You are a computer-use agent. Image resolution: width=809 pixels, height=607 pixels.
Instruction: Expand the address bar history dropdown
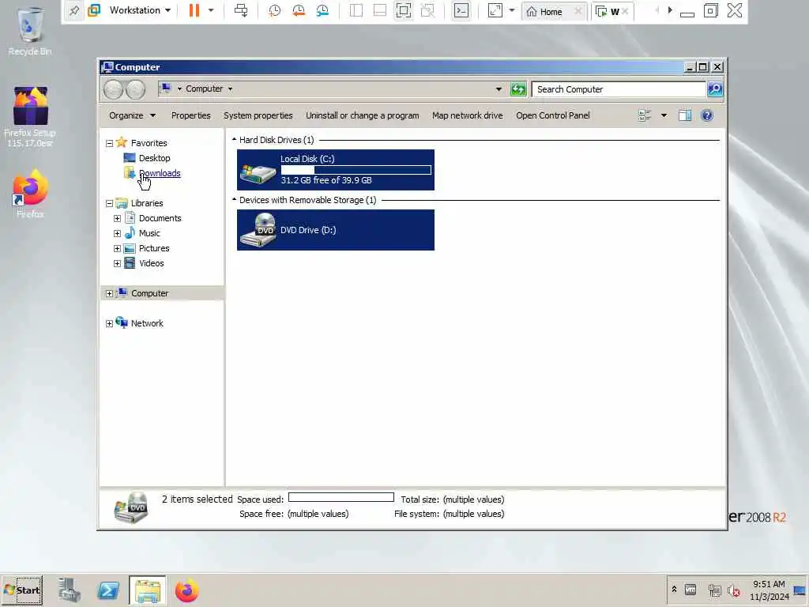[499, 89]
